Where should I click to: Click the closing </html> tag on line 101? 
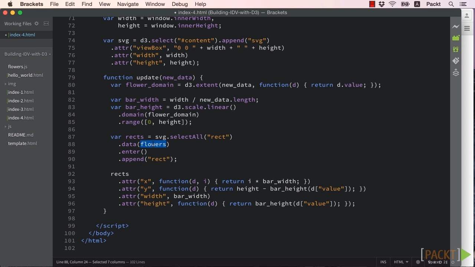click(x=94, y=241)
